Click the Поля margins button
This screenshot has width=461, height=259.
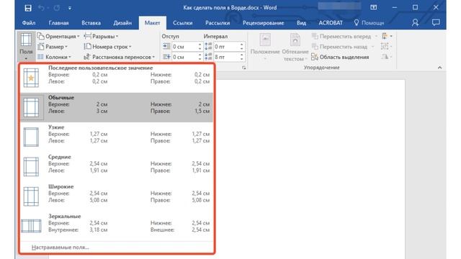click(26, 46)
